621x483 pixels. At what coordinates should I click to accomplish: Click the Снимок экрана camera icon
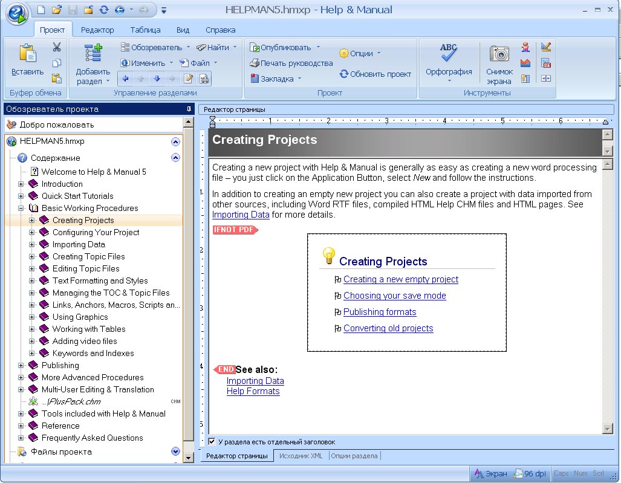(499, 54)
